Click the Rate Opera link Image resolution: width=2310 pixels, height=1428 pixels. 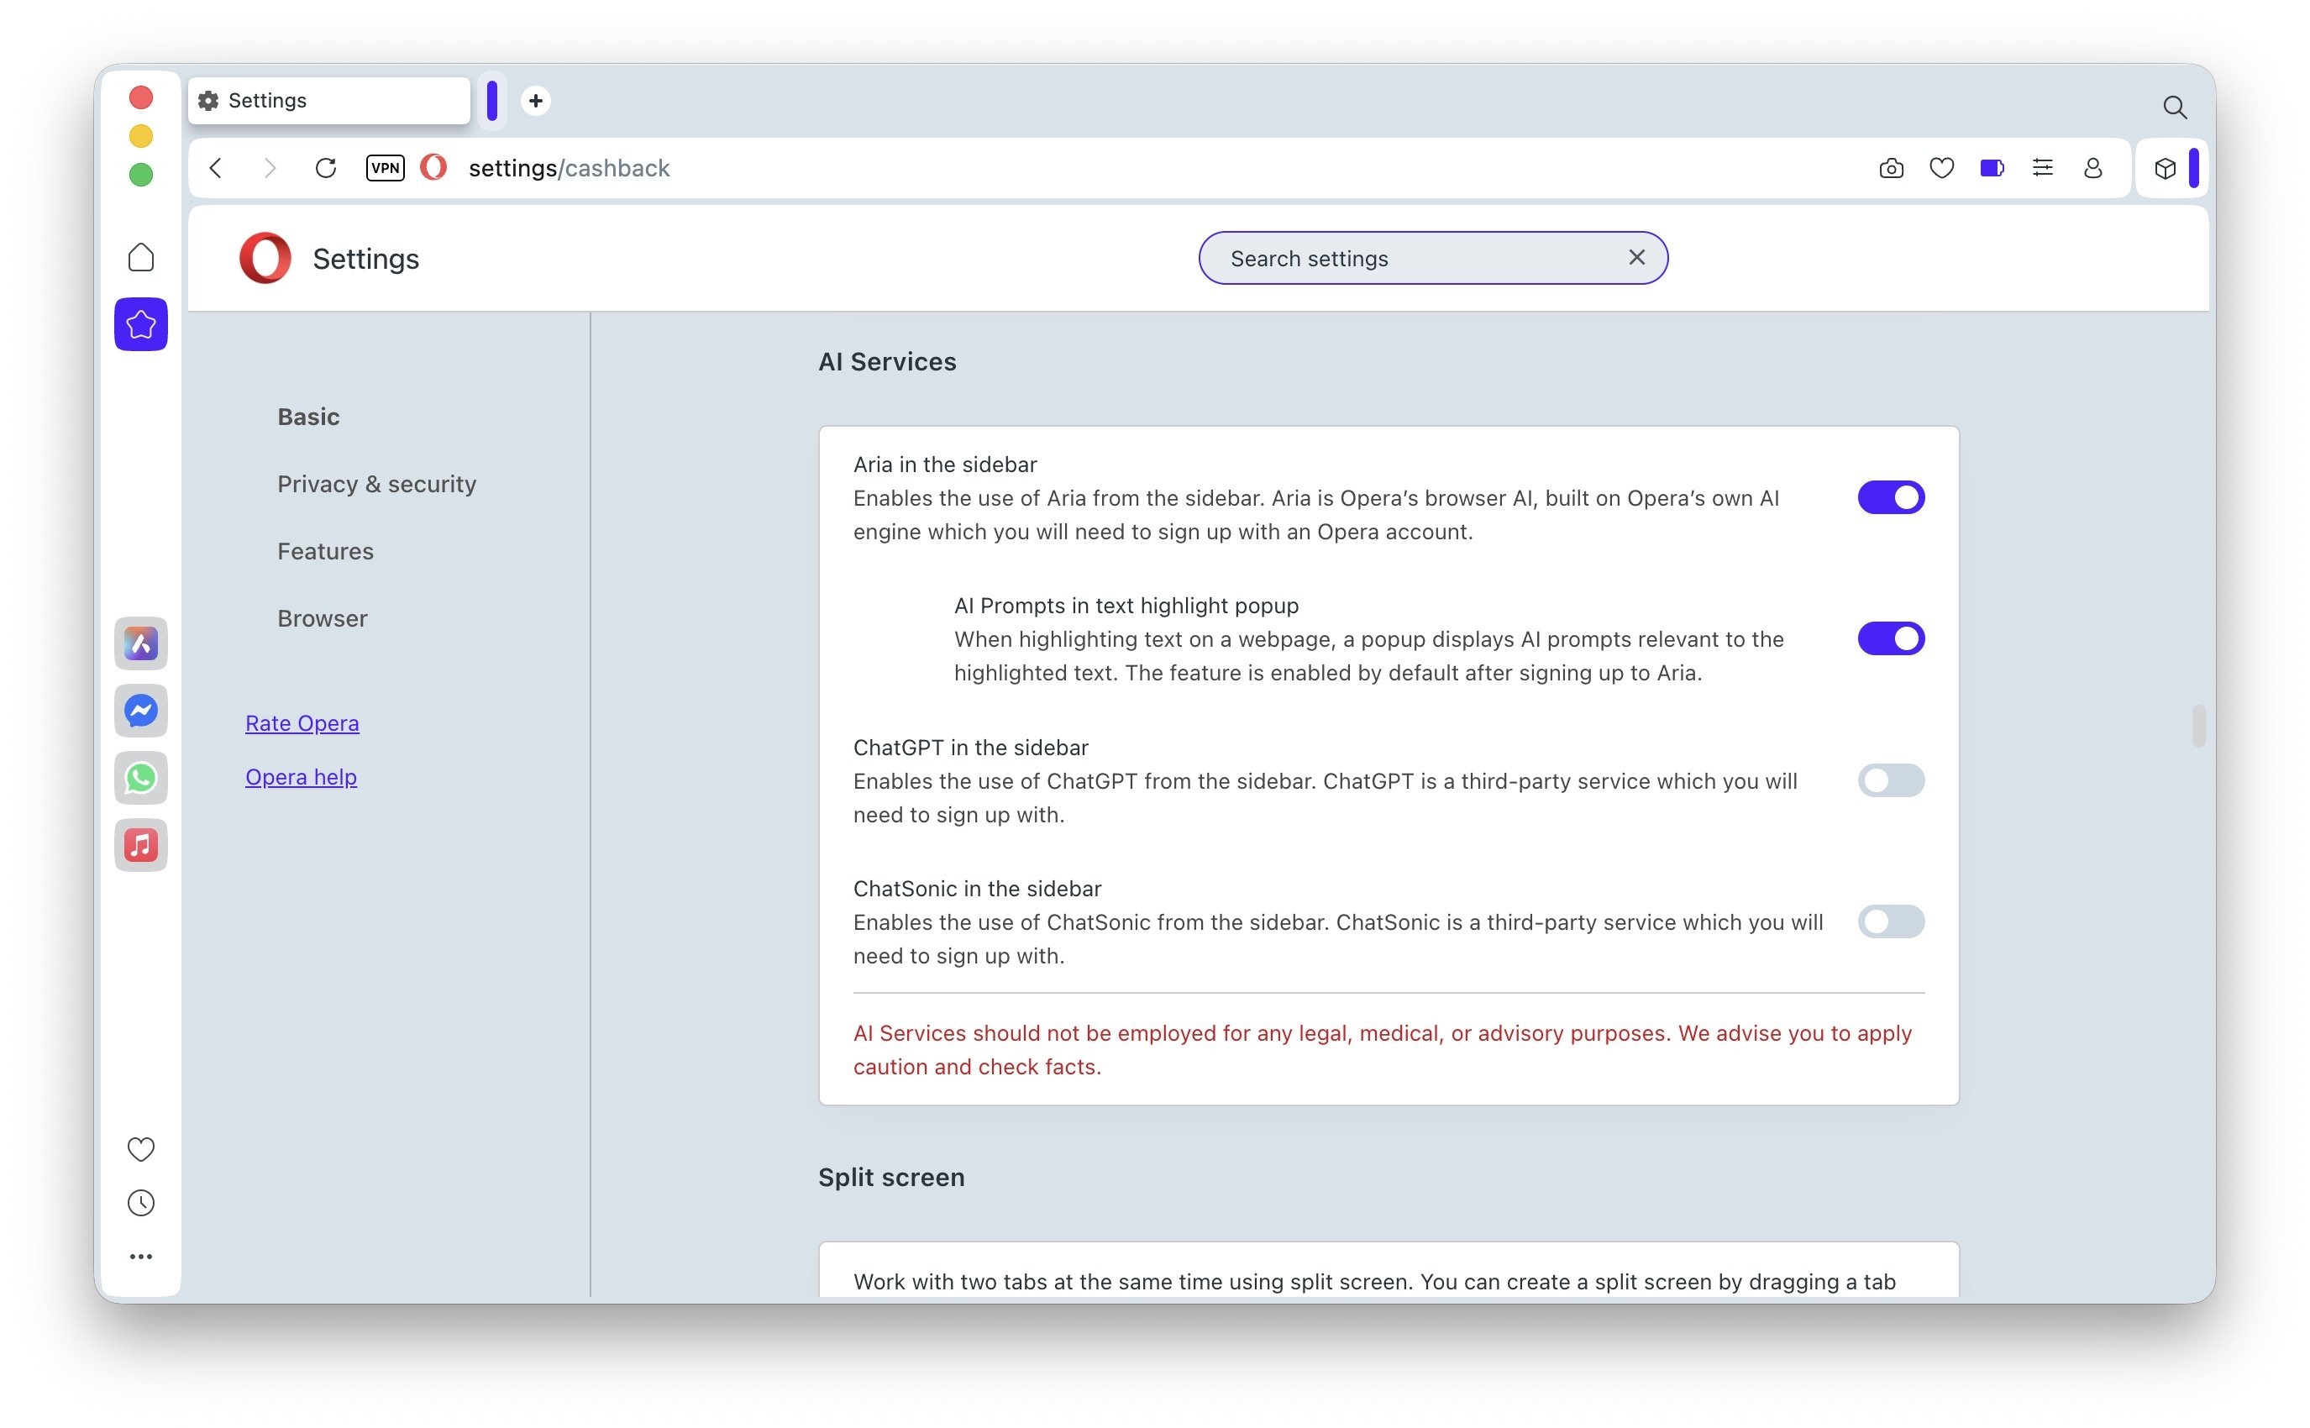[302, 723]
